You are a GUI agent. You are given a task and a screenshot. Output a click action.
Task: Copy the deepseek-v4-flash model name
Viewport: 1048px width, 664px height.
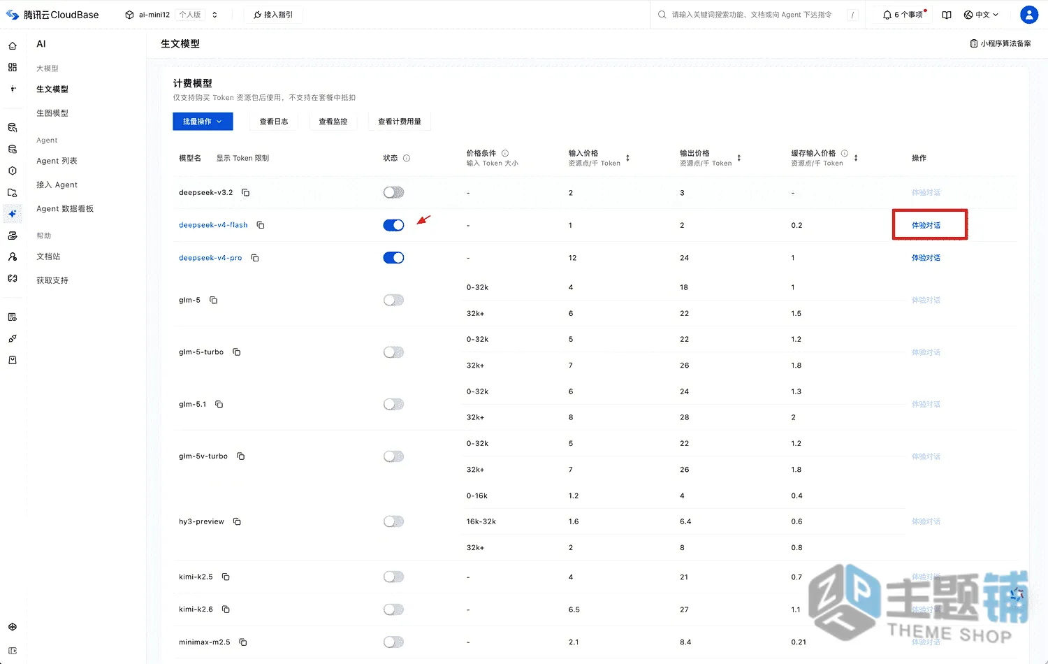tap(261, 225)
